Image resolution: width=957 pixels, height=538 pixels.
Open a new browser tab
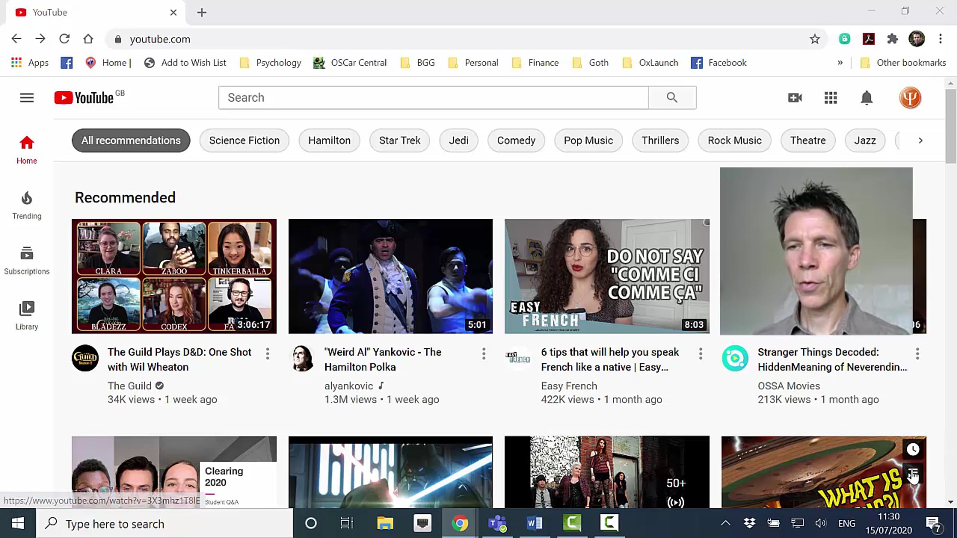click(x=202, y=12)
